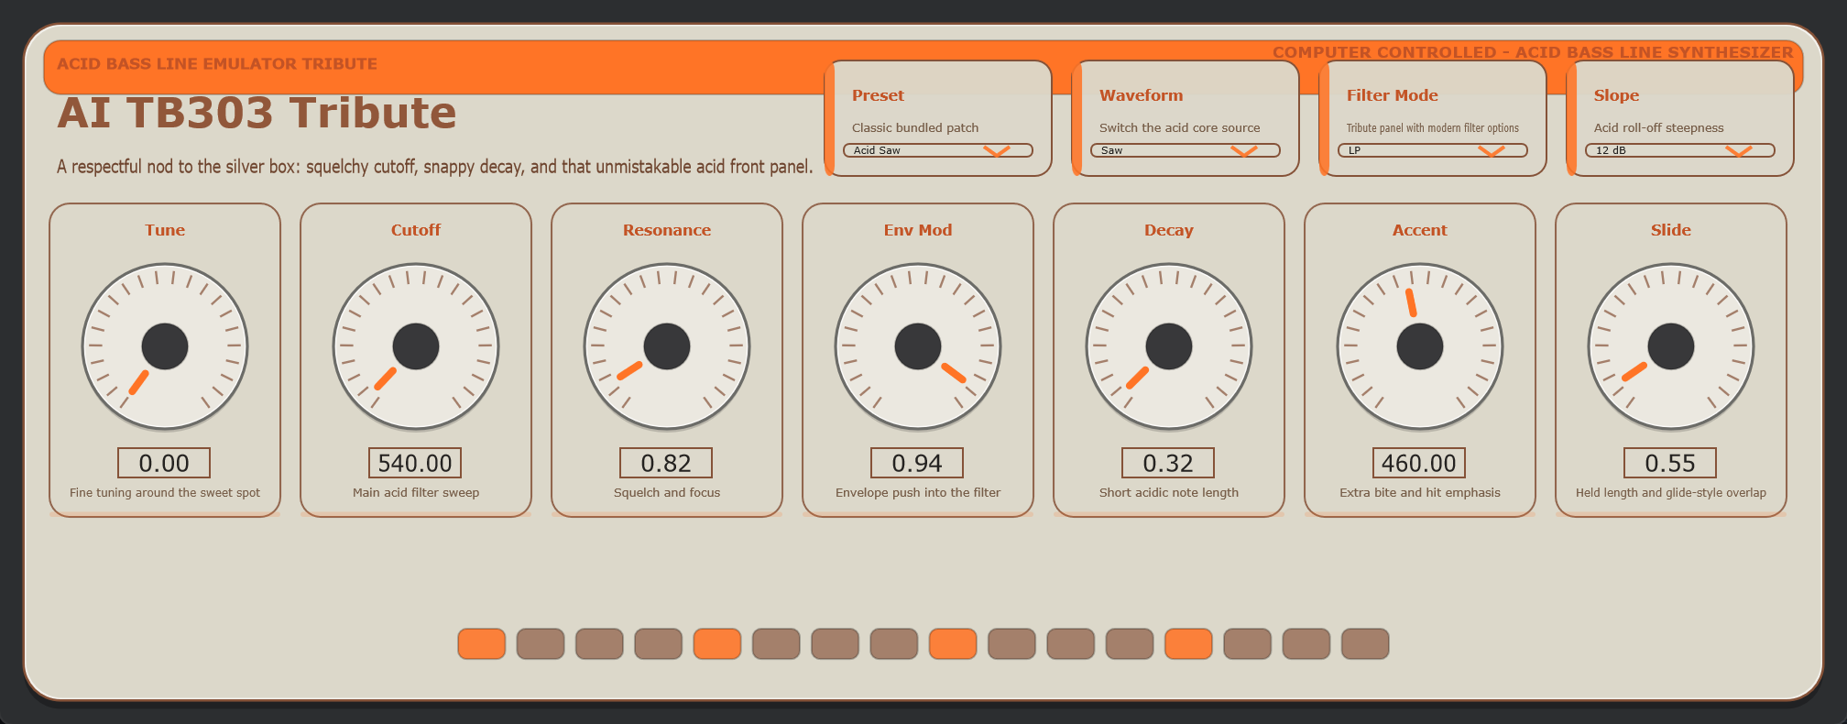
Task: Click 'ACID BASS LINE EMULATOR TRIBUTE' header text
Action: pyautogui.click(x=217, y=64)
